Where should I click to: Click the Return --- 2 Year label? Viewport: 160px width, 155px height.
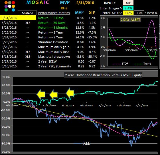[x=50, y=37]
